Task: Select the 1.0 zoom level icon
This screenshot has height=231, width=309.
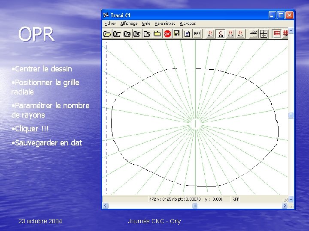Action: pyautogui.click(x=221, y=34)
